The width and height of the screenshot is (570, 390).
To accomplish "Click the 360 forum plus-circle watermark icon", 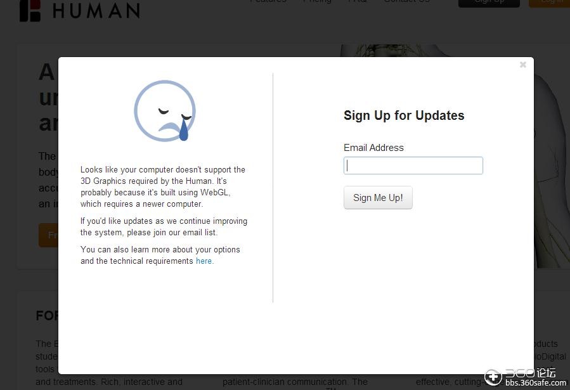I will point(493,377).
